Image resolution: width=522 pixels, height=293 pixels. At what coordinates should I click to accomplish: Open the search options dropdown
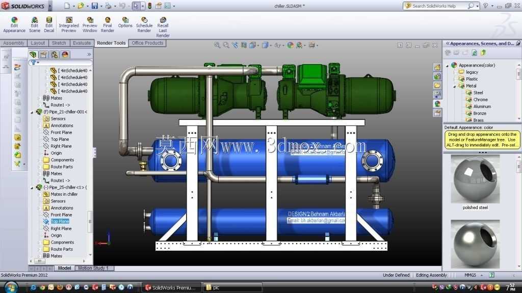(477, 6)
